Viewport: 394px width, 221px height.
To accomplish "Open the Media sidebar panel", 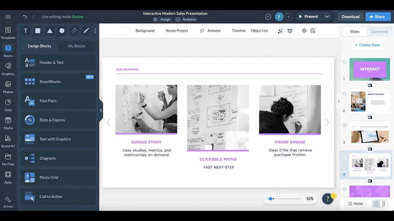I will point(8,123).
